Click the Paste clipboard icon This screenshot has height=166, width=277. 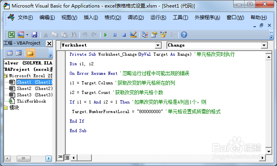pos(64,35)
